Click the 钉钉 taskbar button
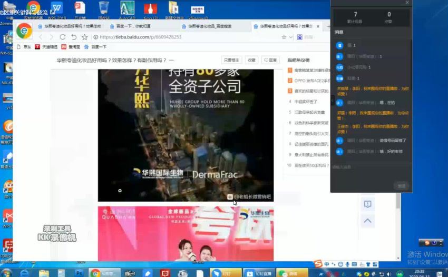The height and width of the screenshot is (277, 448). pos(226,273)
